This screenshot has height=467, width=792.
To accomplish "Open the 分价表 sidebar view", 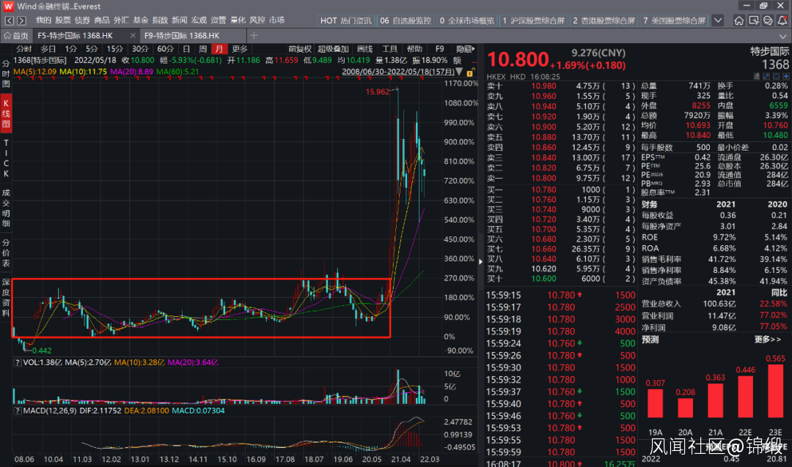I will pyautogui.click(x=6, y=253).
